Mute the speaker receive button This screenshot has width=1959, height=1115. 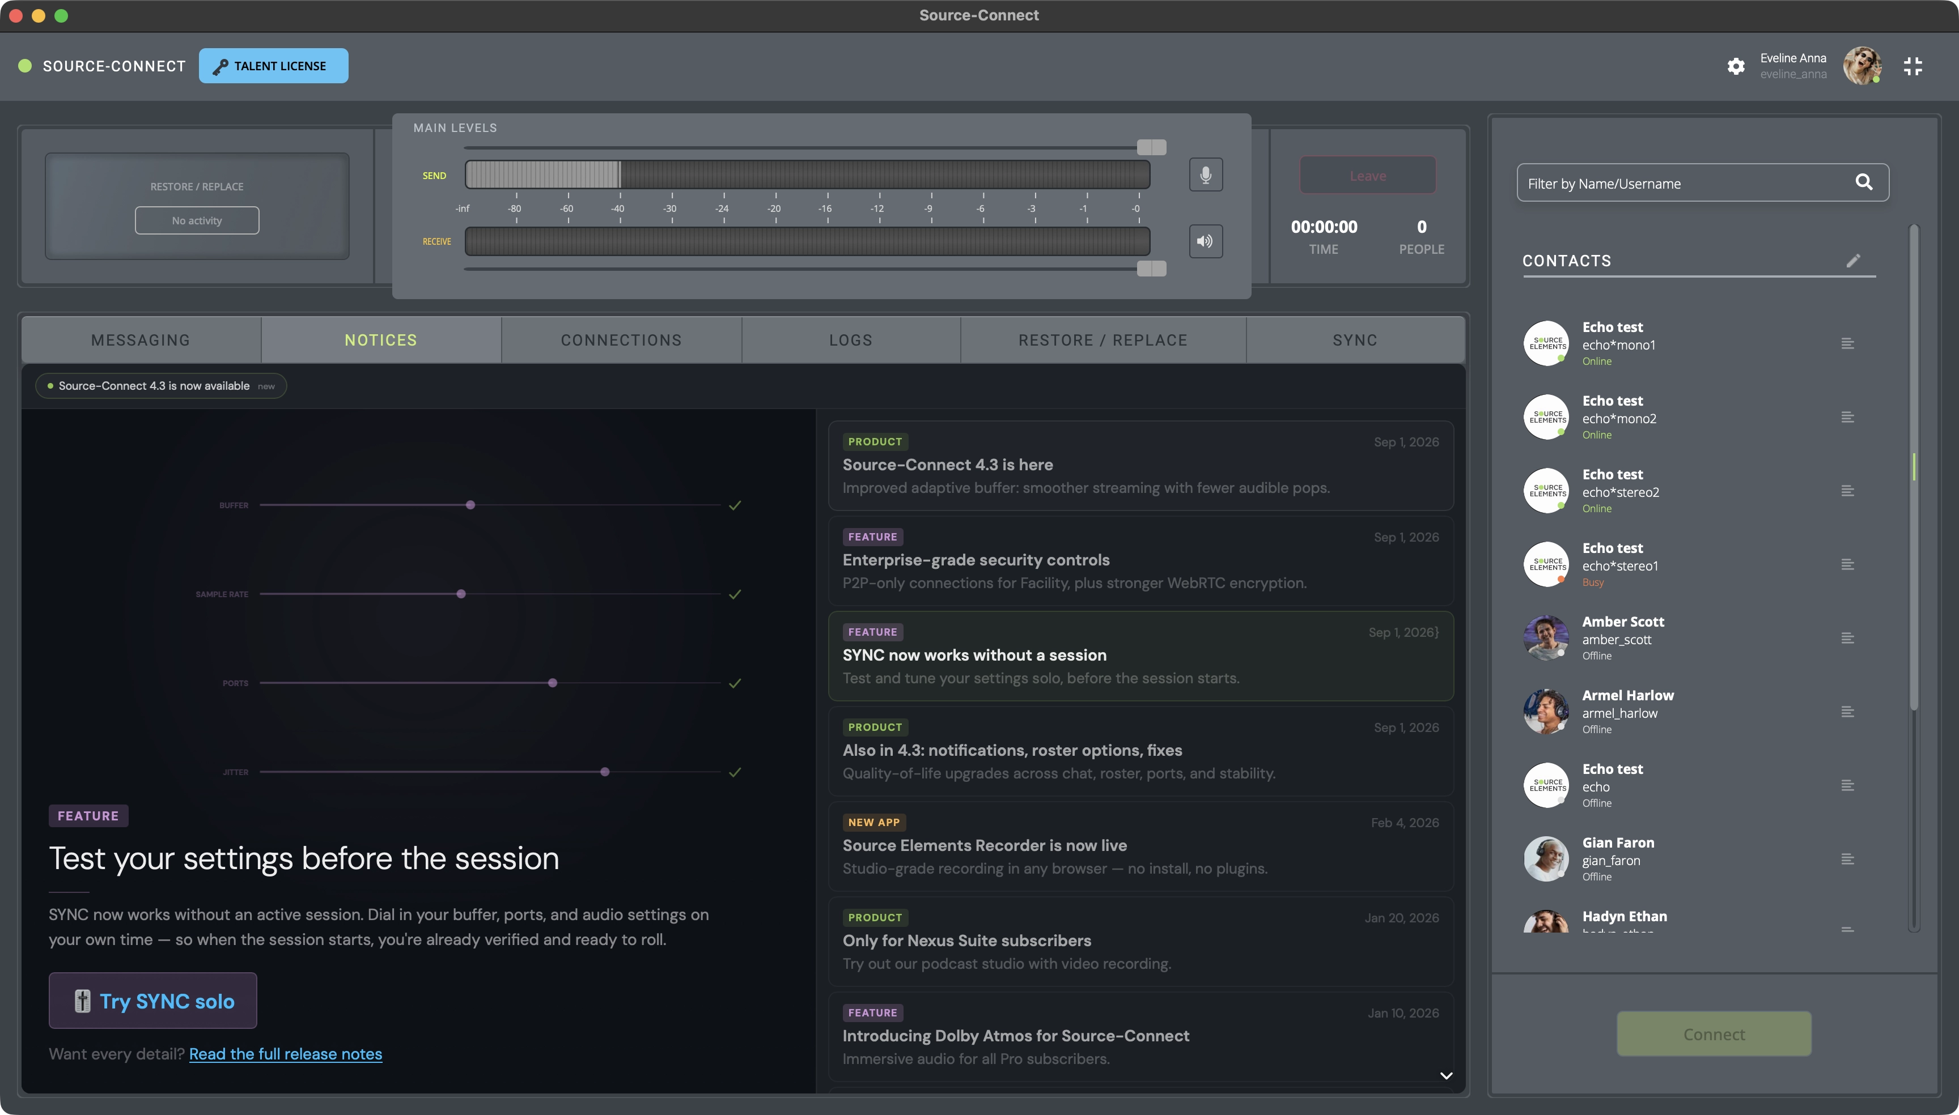(x=1205, y=241)
